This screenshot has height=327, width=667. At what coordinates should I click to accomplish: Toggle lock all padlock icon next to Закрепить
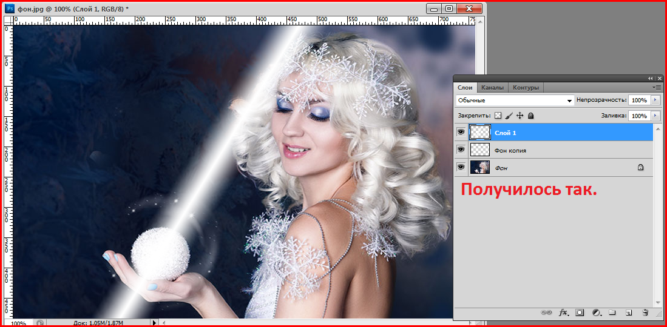pyautogui.click(x=530, y=116)
